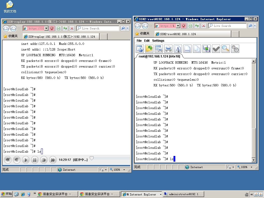
Task: Click the floppy disks transfer icon in SSH2 toolbar
Action: click(207, 49)
